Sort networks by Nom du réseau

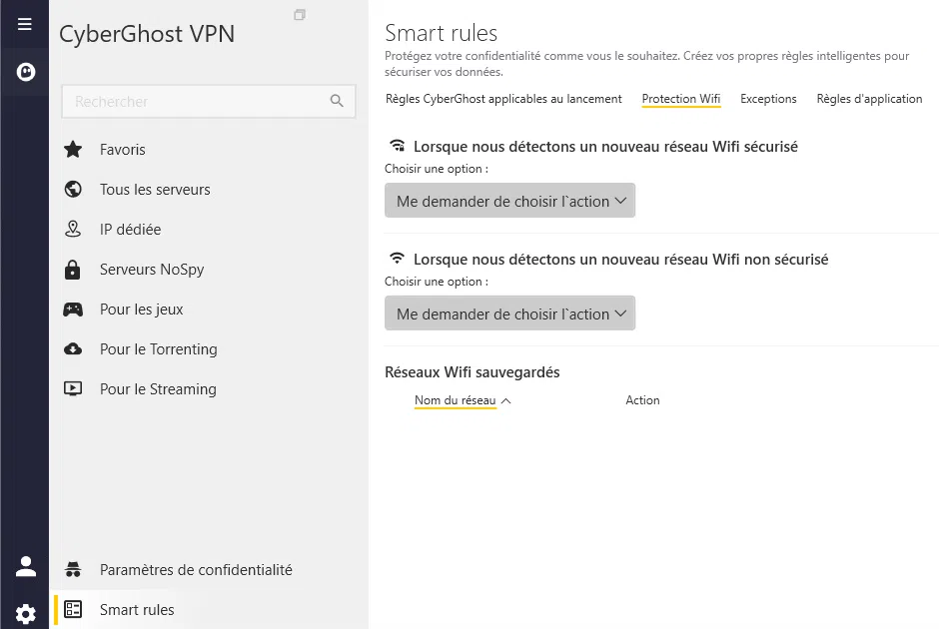coord(456,400)
